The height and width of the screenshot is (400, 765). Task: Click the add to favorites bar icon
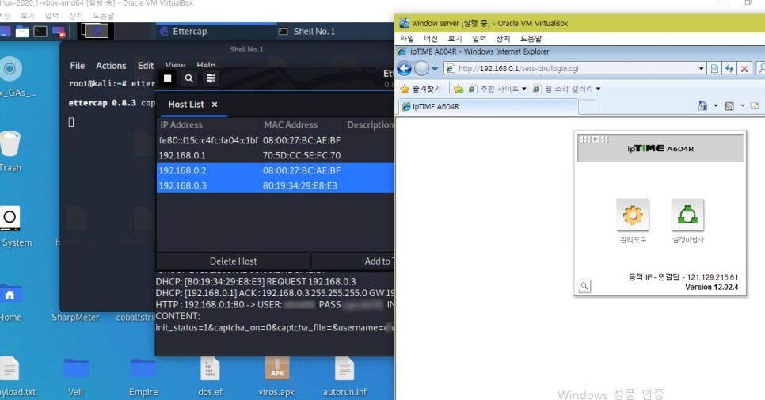tap(458, 89)
